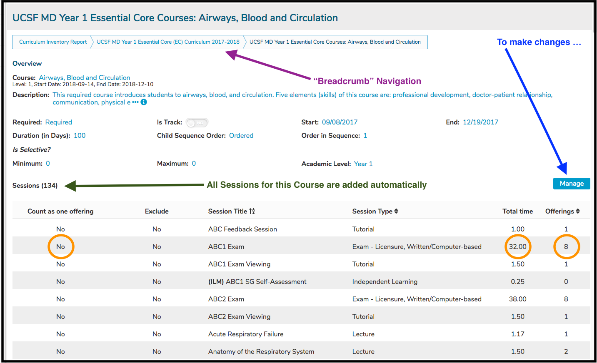Sort sessions by the Session Type arrows
Viewport: 597px width, 363px height.
396,211
